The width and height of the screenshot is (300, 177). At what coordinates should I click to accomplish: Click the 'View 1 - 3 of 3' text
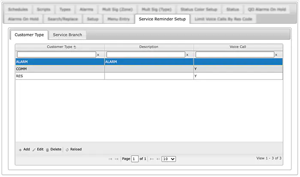pos(269,158)
